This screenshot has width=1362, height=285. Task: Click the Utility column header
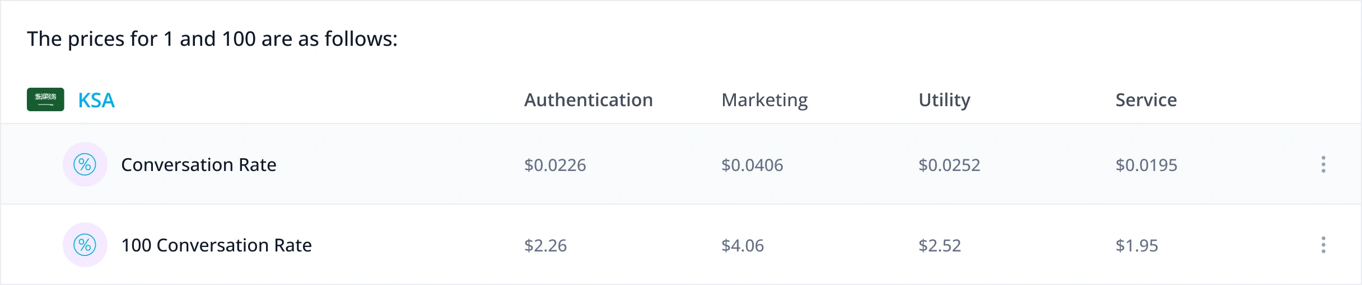[944, 100]
